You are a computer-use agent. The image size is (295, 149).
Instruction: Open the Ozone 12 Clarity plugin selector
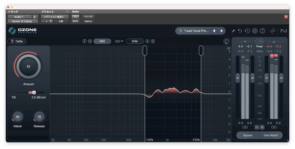tap(23, 21)
